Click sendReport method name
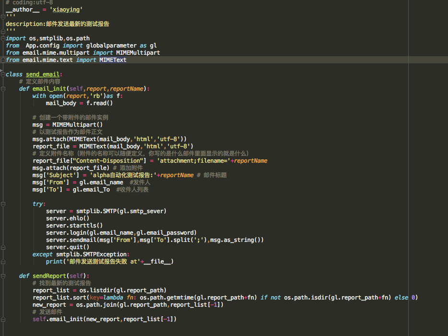The width and height of the screenshot is (448, 336). coord(49,276)
